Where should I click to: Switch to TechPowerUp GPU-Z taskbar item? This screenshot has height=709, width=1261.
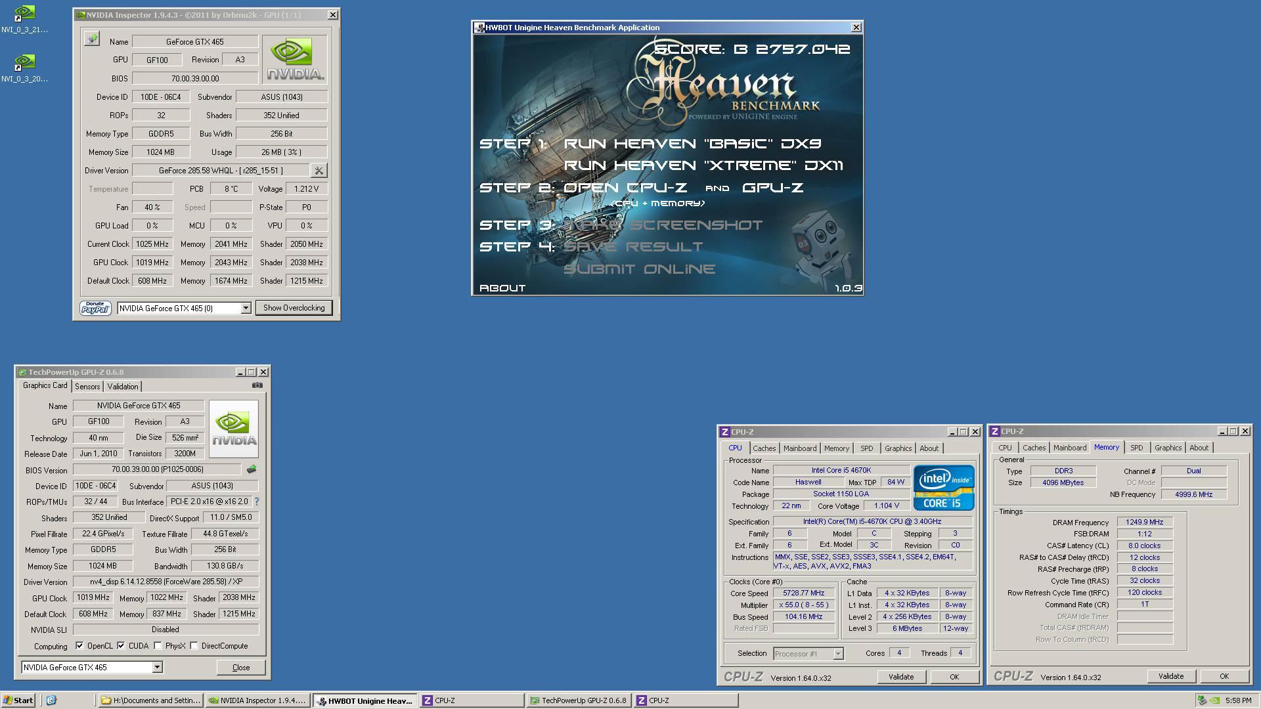[x=579, y=700]
